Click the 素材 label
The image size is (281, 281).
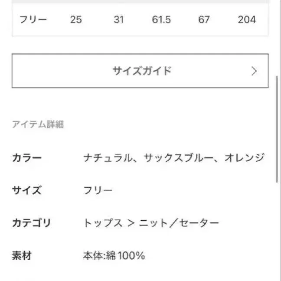tap(22, 256)
